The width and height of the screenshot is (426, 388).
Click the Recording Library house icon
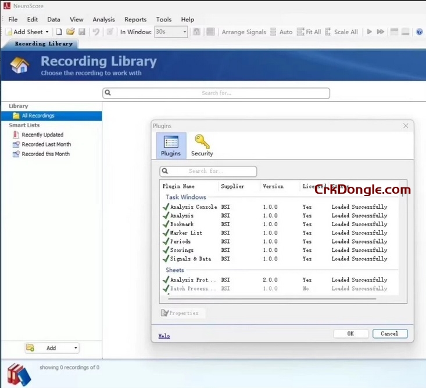[20, 65]
